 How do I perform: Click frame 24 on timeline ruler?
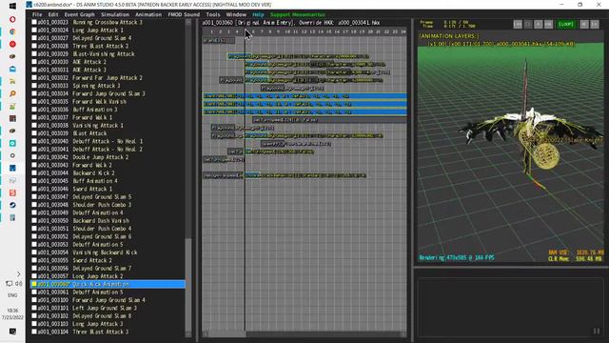403,31
